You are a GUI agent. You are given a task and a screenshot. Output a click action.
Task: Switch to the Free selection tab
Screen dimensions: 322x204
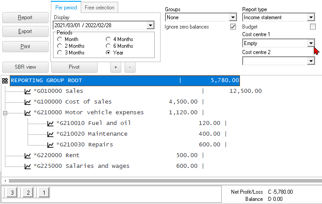point(99,8)
